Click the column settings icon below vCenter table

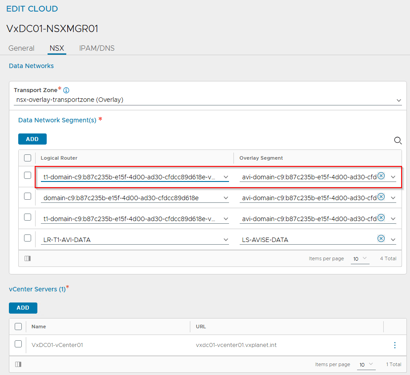pyautogui.click(x=18, y=364)
